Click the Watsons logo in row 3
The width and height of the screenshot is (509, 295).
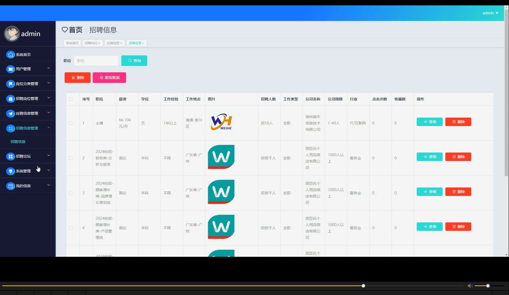[221, 191]
